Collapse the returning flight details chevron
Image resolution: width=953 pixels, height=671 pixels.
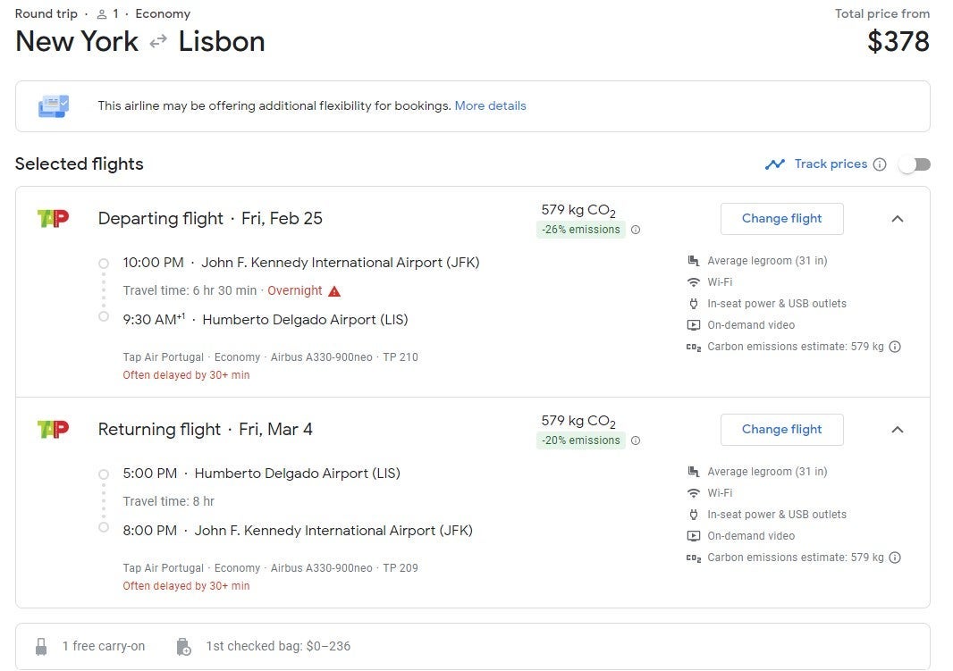pos(898,430)
